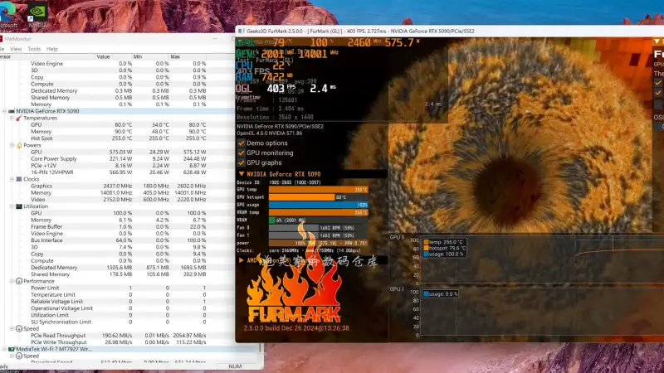Click the NUM indicator in HWMonitor status bar
The image size is (664, 373).
[x=235, y=366]
